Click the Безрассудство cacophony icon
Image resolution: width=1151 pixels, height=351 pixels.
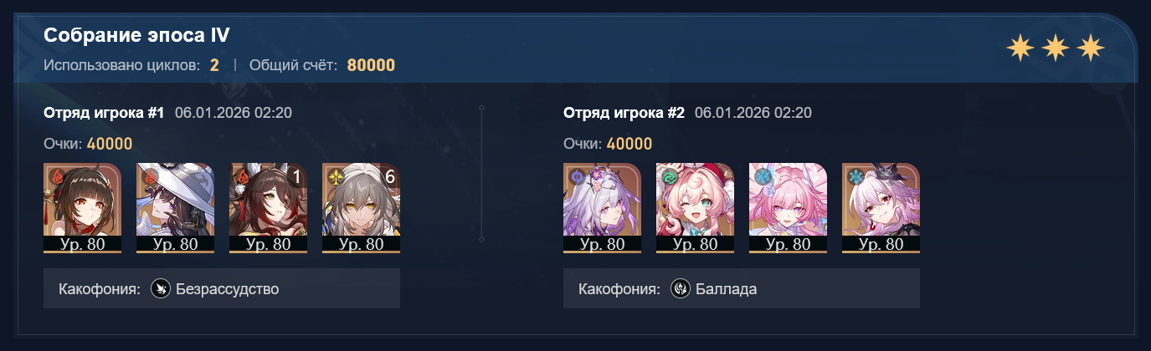[161, 289]
